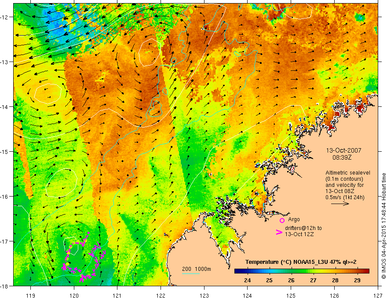Click the longitude axis label 124

point(248,295)
